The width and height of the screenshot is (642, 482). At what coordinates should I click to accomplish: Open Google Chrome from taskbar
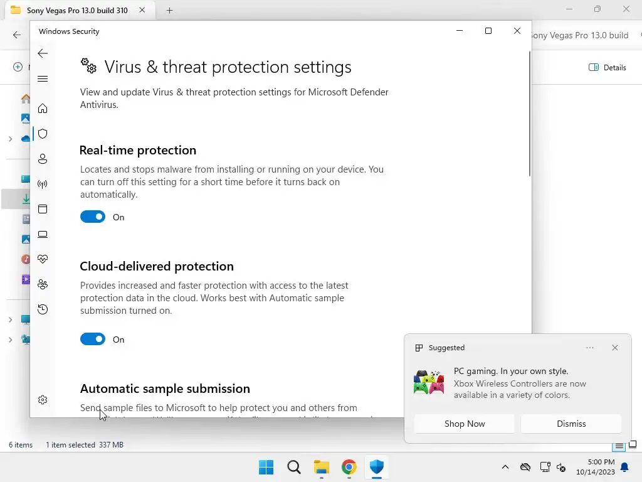tap(349, 467)
